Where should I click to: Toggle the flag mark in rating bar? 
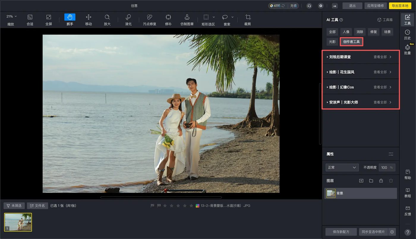tap(152, 206)
